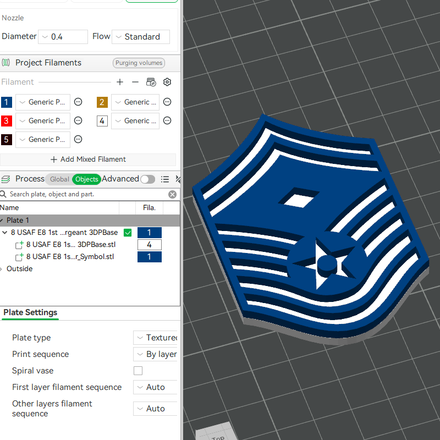This screenshot has height=440, width=440.
Task: Switch process scope to Global
Action: tap(59, 179)
